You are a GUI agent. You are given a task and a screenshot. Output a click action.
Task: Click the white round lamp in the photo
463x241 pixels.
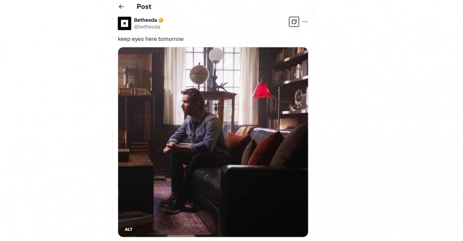(216, 55)
